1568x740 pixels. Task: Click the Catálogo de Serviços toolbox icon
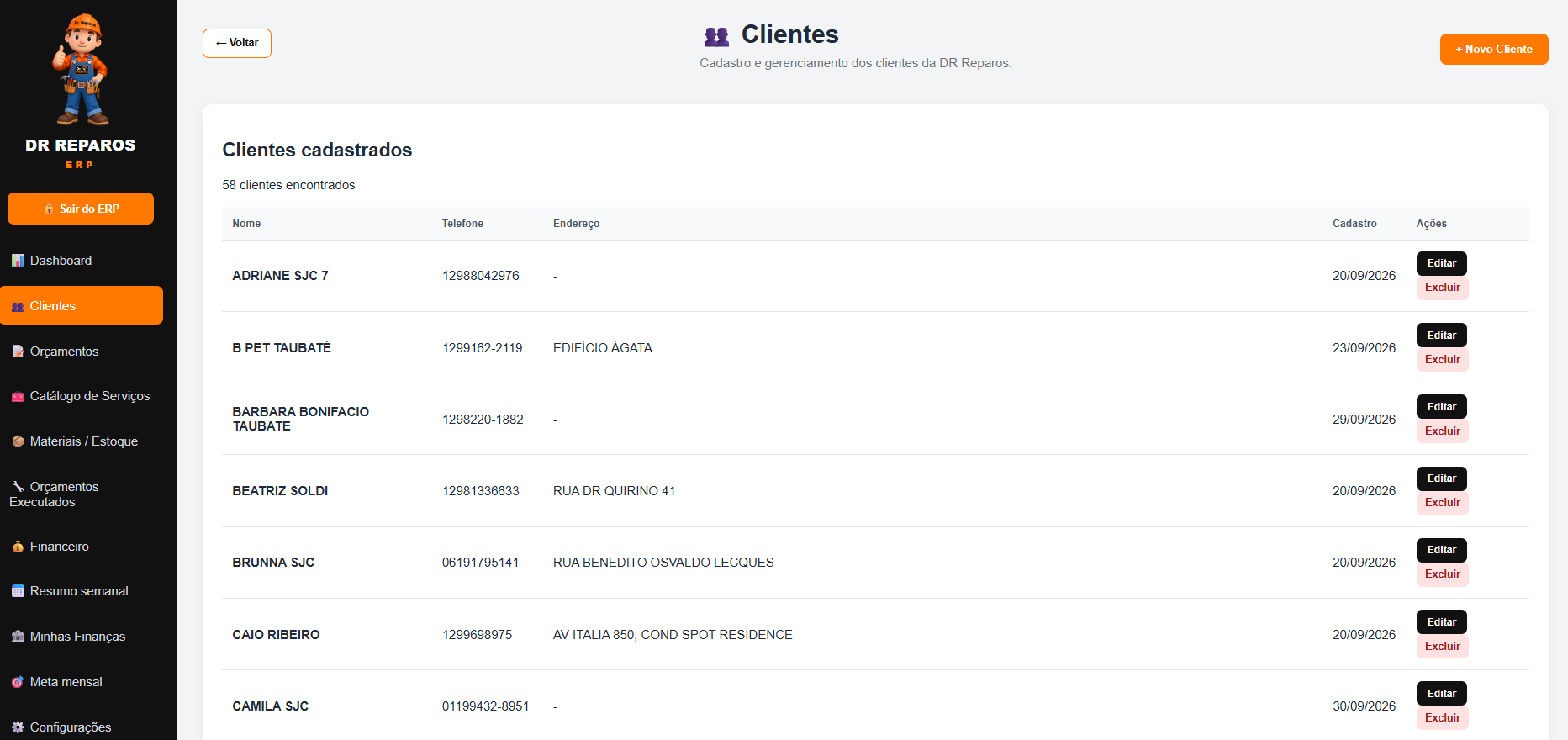coord(18,396)
